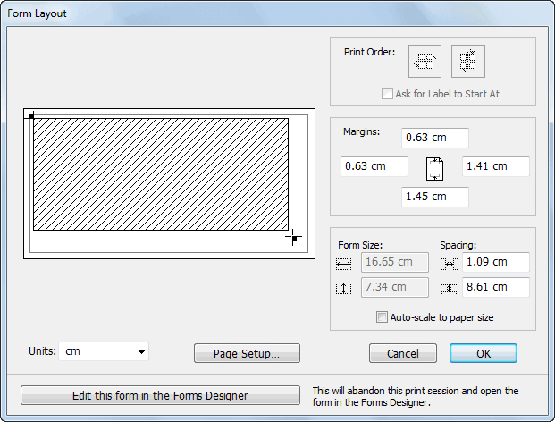Edit the bottom margin field 1.45 cm
This screenshot has width=555, height=422.
point(435,197)
